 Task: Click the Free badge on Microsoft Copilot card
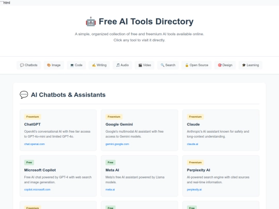coord(29,163)
